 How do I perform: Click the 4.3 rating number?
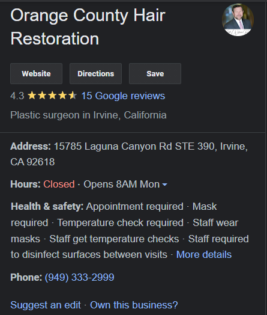[17, 96]
